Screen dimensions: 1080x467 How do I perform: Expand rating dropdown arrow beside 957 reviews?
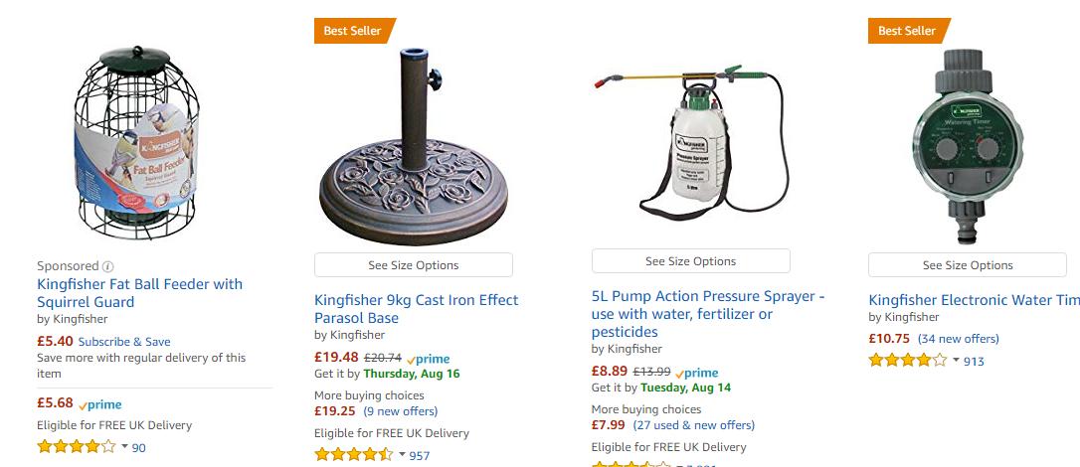click(x=402, y=455)
